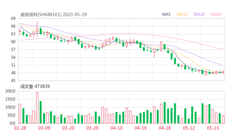Image resolution: width=228 pixels, height=135 pixels.
Task: Click the 03-20 date label
Action: (x=68, y=128)
